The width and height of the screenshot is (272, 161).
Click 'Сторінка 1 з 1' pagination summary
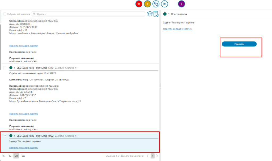click(x=125, y=156)
